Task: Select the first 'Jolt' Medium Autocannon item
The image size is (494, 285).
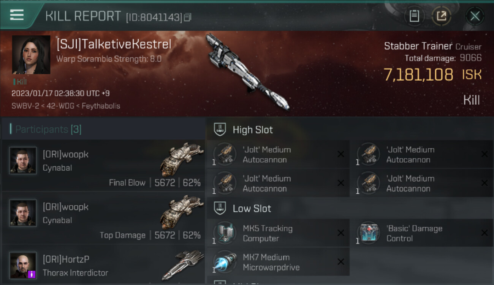Action: [x=278, y=155]
